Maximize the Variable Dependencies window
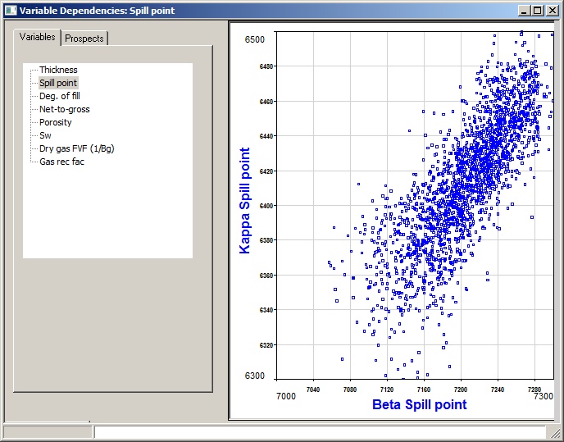Viewport: 564px width, 442px height. 537,11
